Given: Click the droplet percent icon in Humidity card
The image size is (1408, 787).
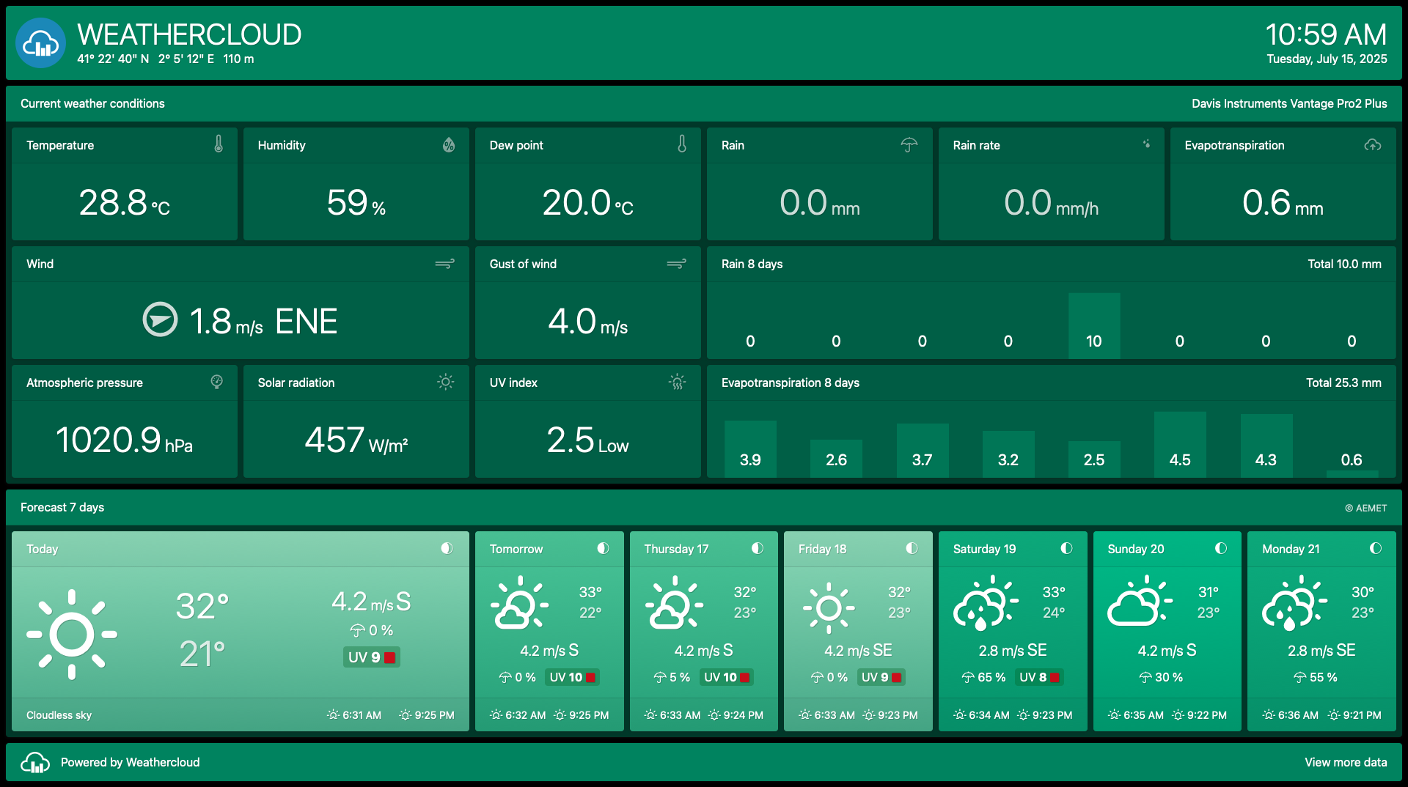Looking at the screenshot, I should pos(449,144).
